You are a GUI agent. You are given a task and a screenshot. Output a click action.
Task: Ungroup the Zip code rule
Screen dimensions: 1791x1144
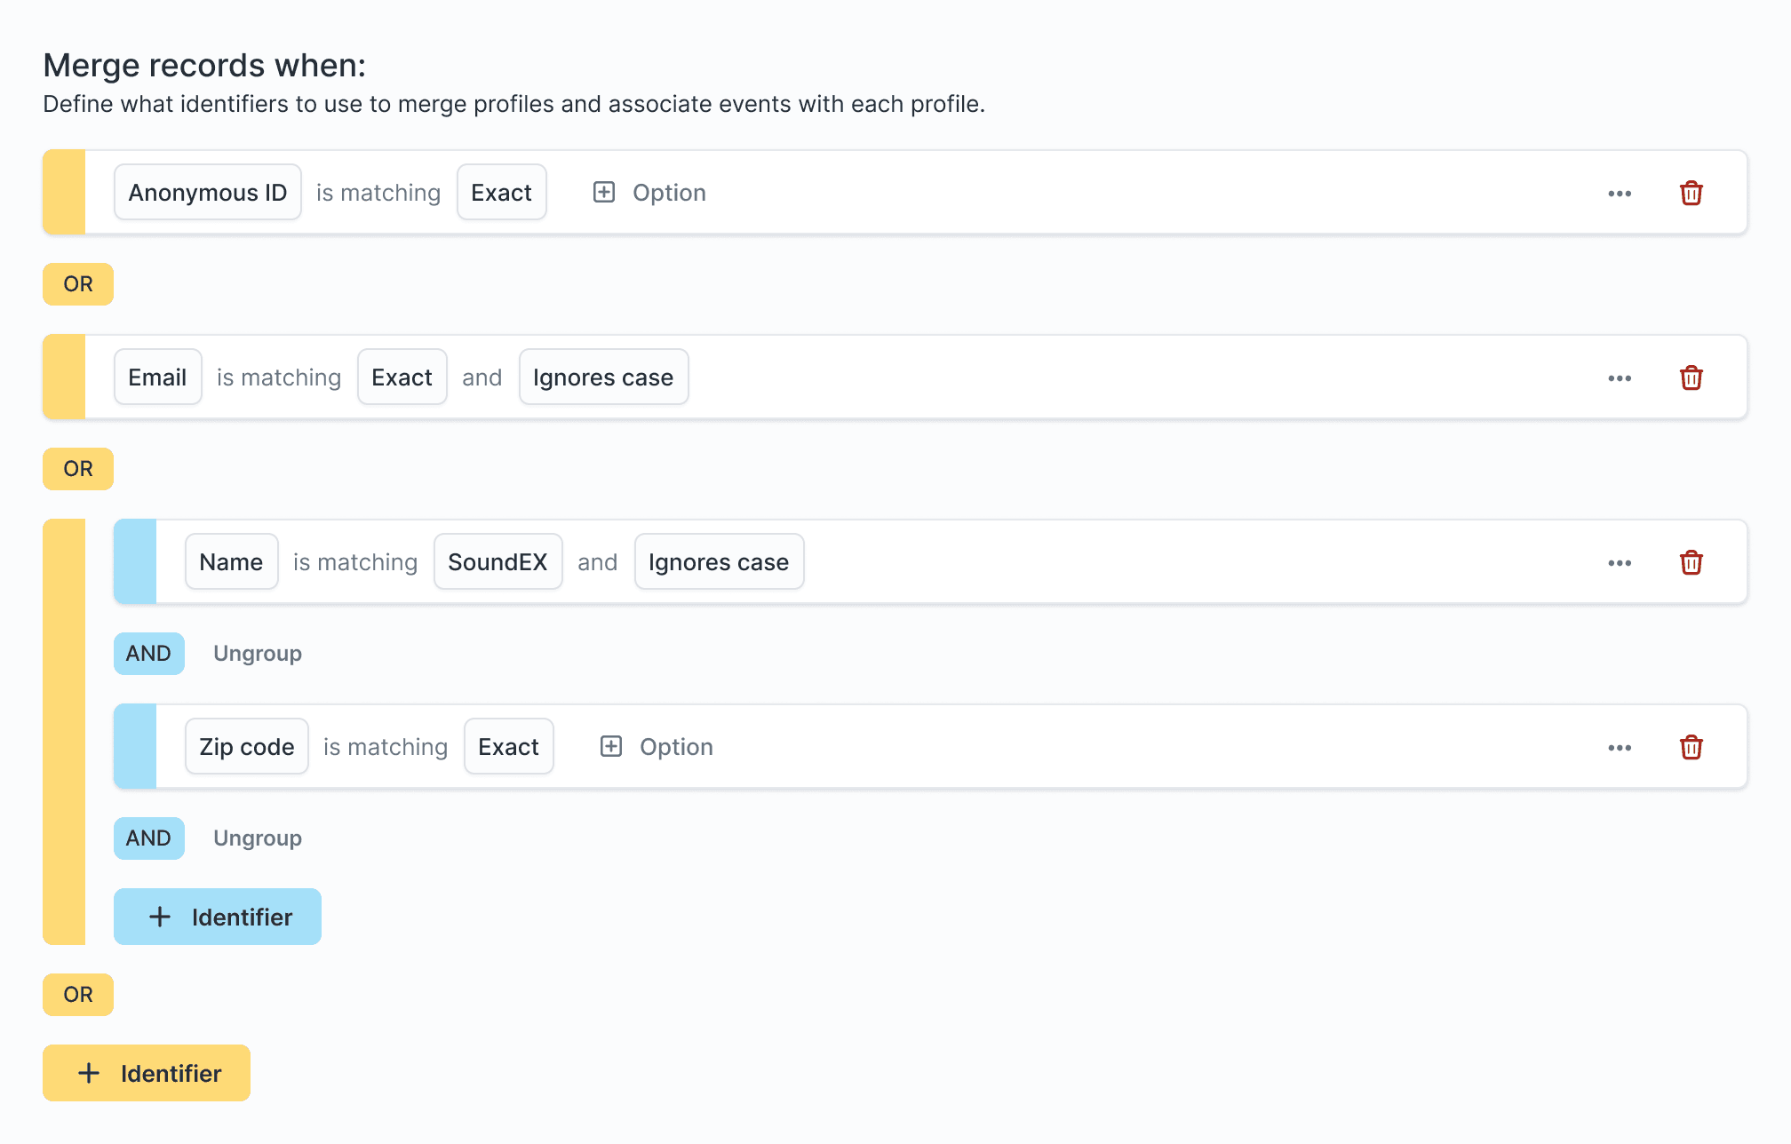(256, 838)
